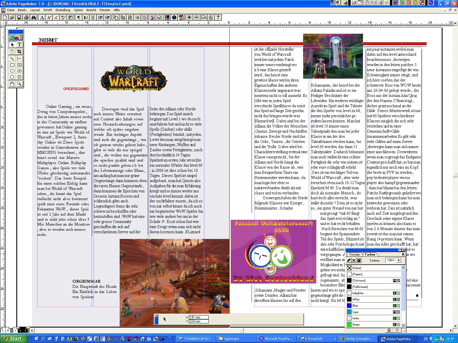This screenshot has height=343, width=458.
Task: Click the Actual size 100 toolbar icon
Action: [x=204, y=17]
